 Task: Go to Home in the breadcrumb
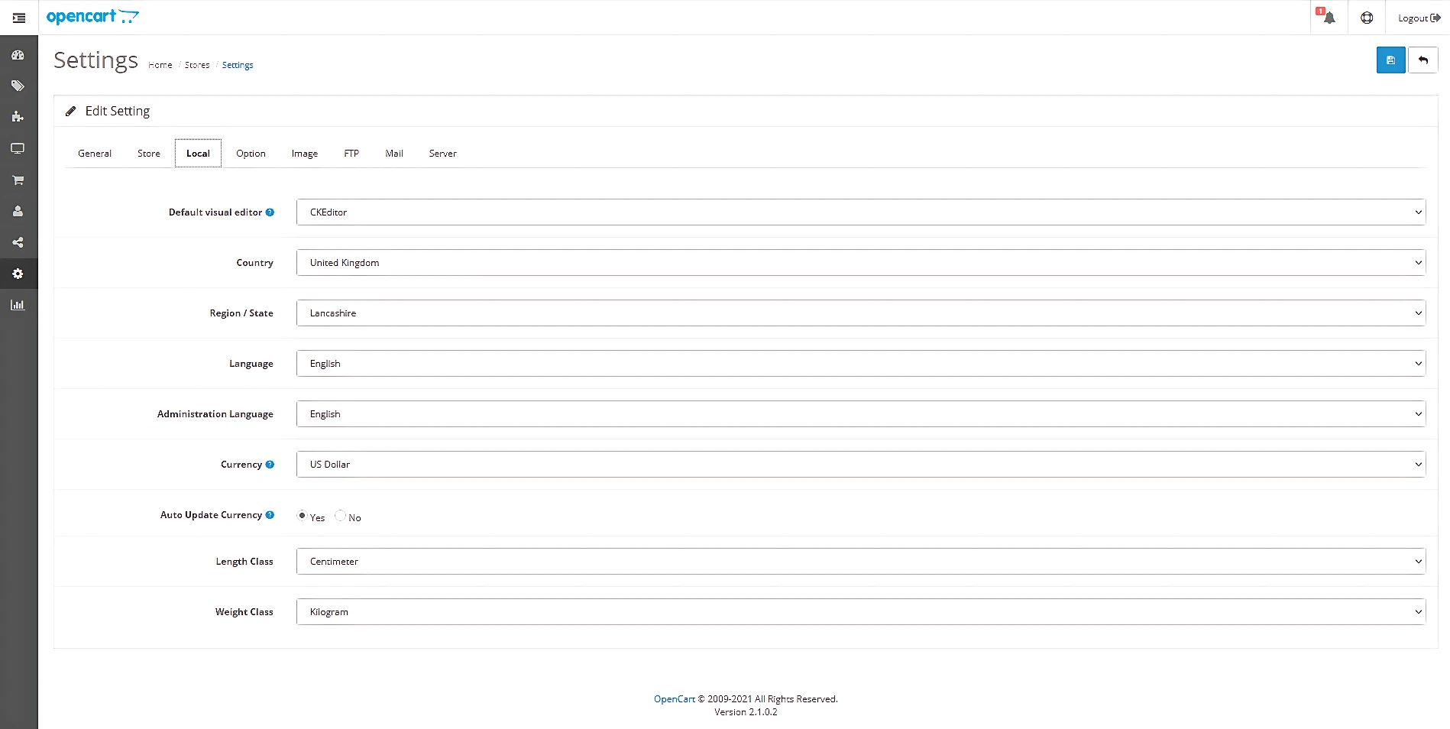pyautogui.click(x=160, y=65)
